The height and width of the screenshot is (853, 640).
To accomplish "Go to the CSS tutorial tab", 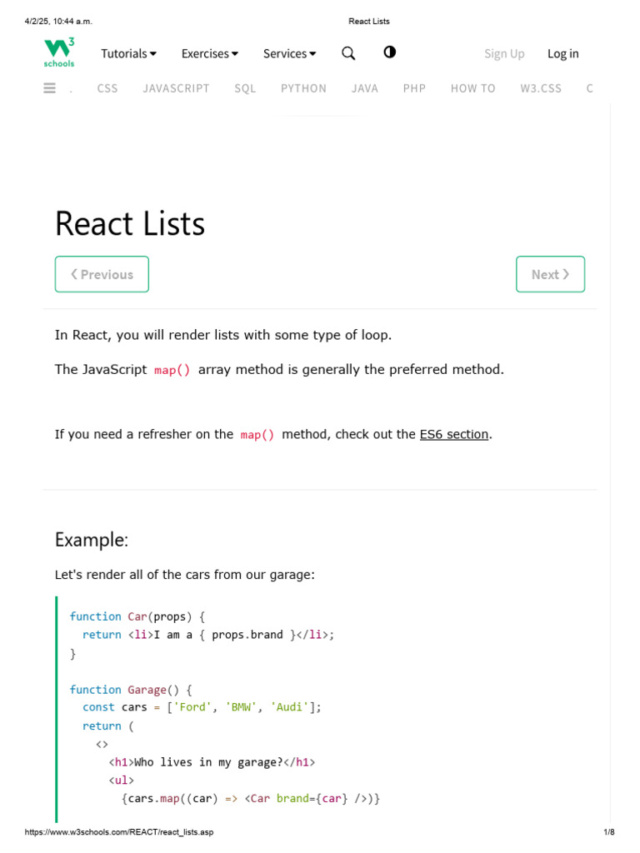I will (x=107, y=88).
